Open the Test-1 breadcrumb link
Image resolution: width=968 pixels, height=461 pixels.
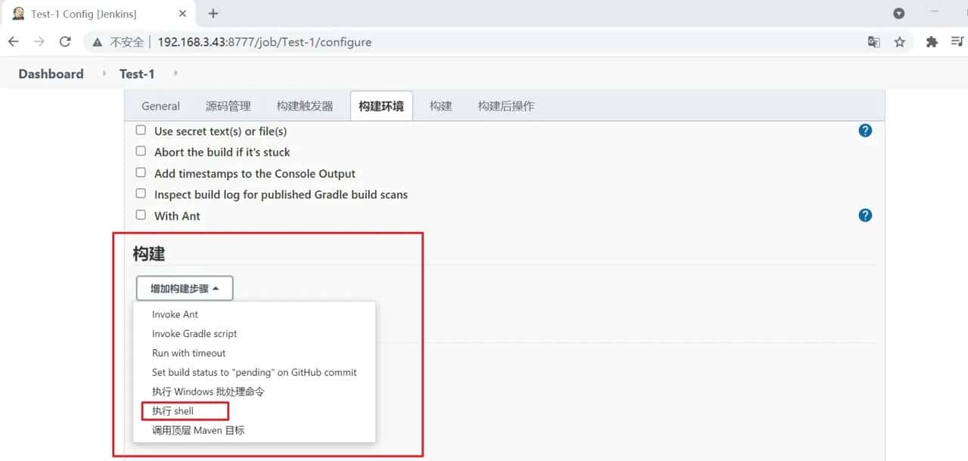(x=137, y=74)
